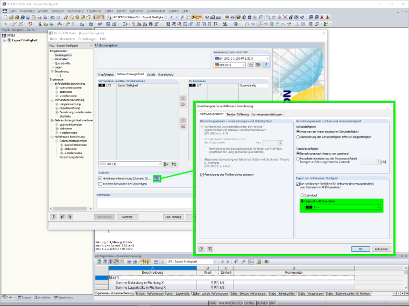
Task: Remove the selected load case with the left arrow
Action: 183,120
